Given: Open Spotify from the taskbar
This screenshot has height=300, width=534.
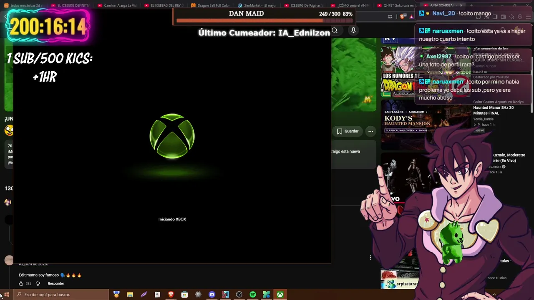Looking at the screenshot, I should tap(252, 295).
